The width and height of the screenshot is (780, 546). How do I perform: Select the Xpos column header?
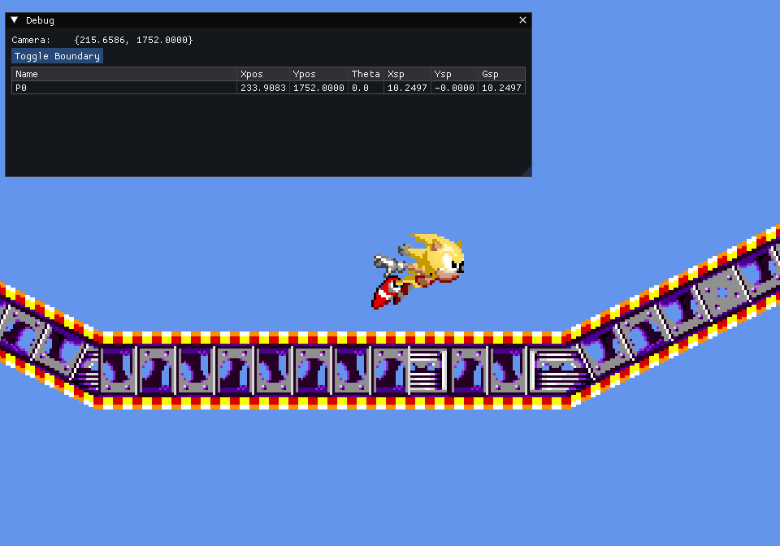tap(262, 74)
